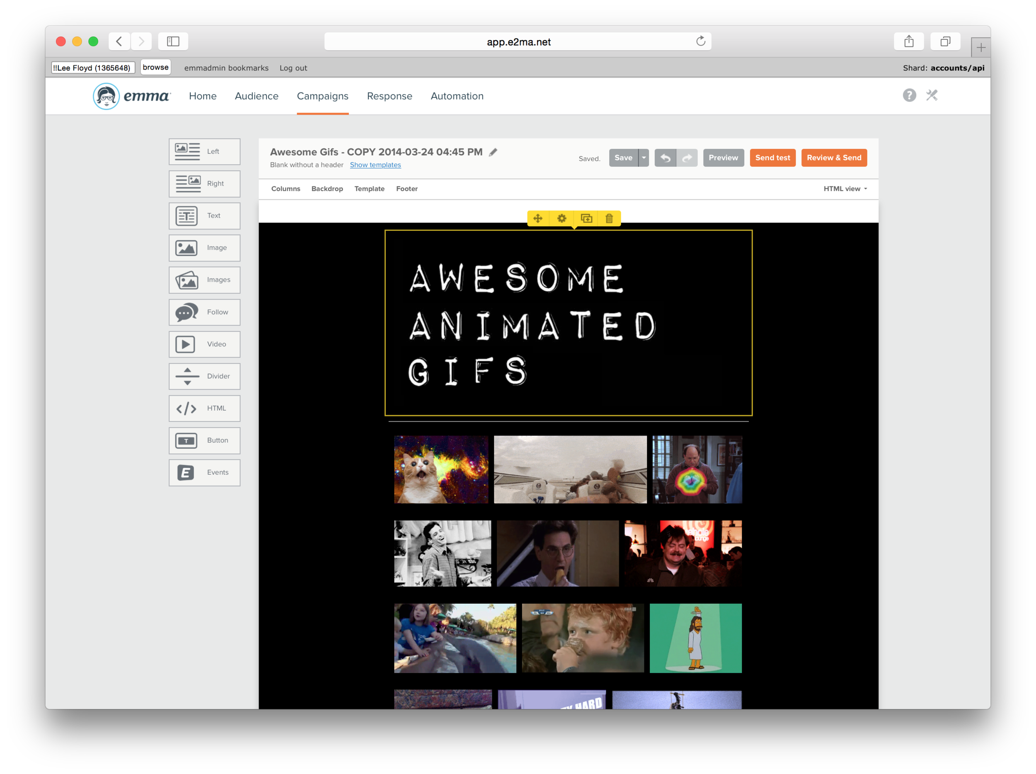
Task: Redo the last editor change
Action: click(687, 158)
